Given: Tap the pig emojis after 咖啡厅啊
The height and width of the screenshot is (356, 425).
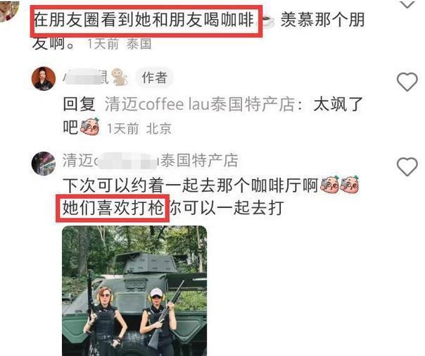Looking at the screenshot, I should pyautogui.click(x=340, y=185).
